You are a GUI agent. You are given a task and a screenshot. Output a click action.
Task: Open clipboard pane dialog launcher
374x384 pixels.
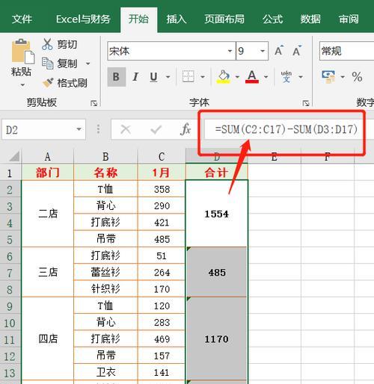pos(93,103)
